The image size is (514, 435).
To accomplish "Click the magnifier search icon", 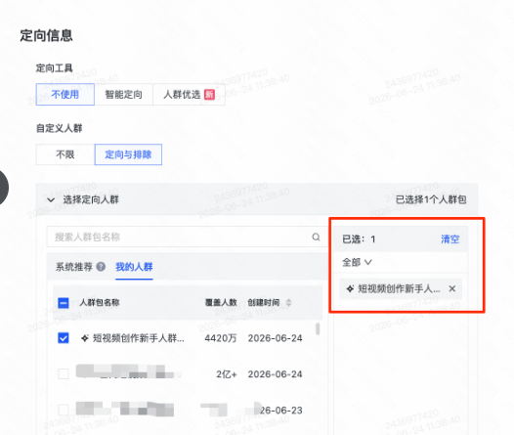I will [x=316, y=237].
